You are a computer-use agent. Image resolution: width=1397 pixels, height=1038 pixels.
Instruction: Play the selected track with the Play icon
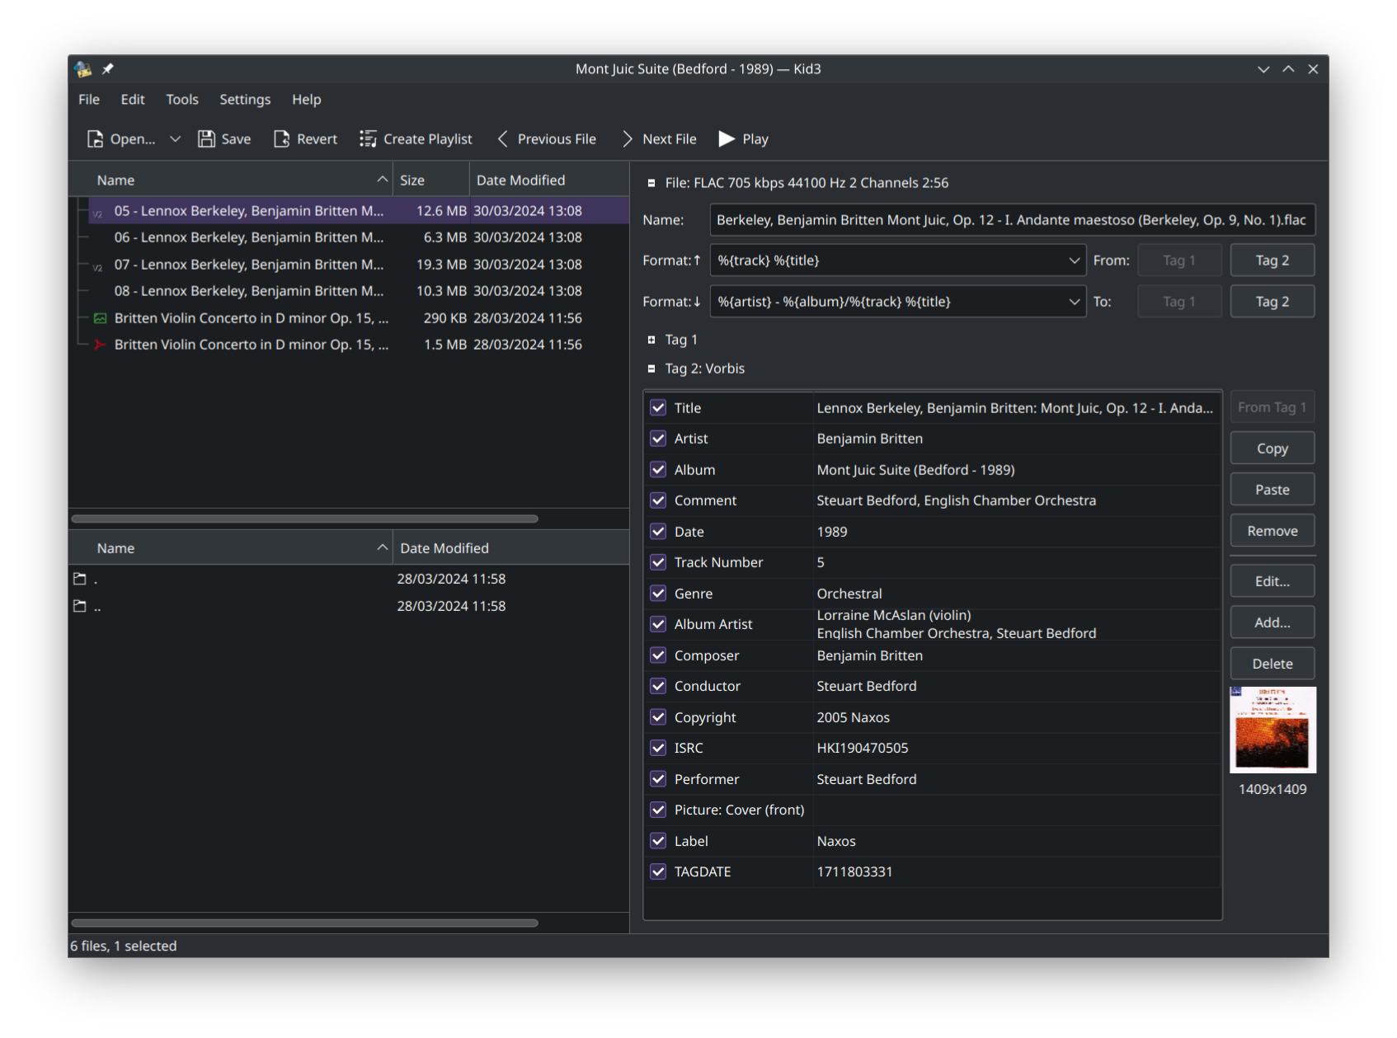pyautogui.click(x=726, y=139)
